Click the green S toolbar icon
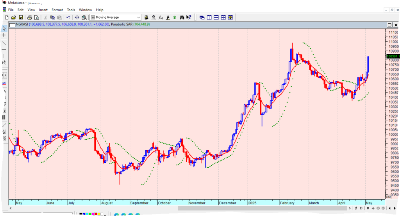 point(174,17)
